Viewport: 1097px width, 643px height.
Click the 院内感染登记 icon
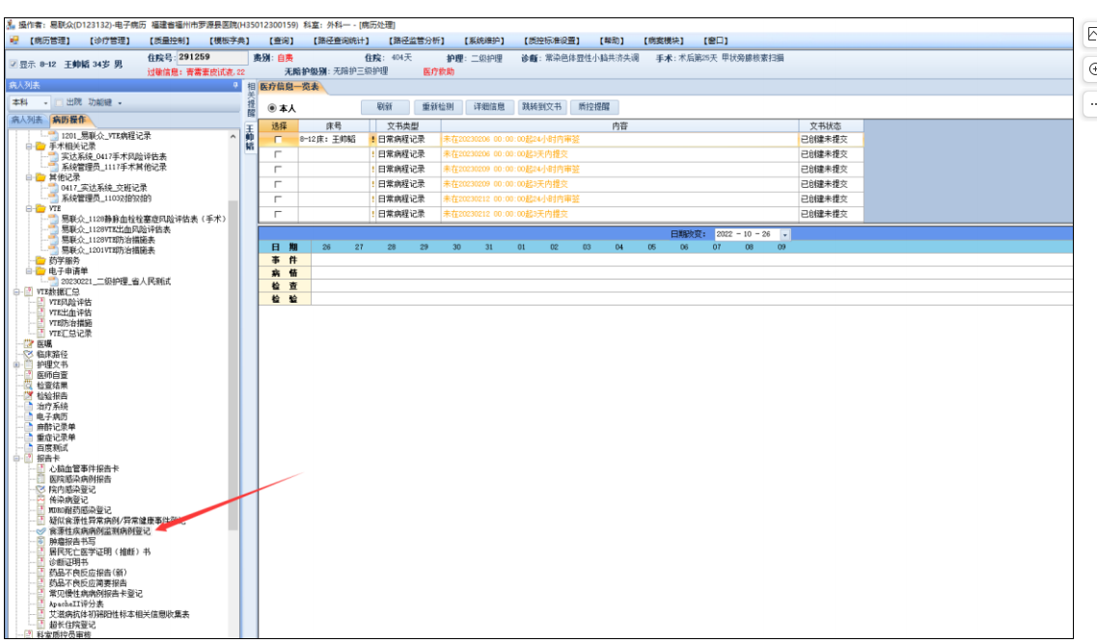coord(41,490)
